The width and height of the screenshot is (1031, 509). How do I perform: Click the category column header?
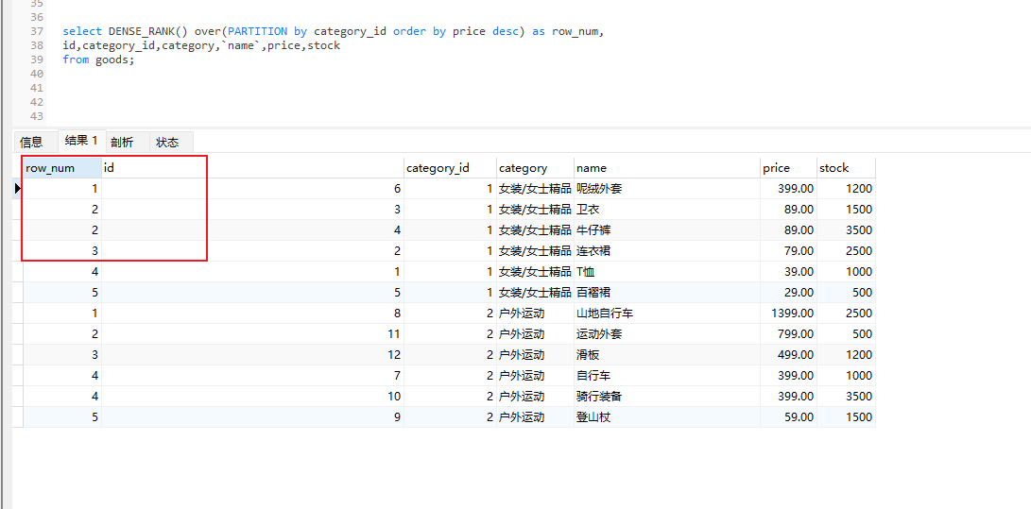pyautogui.click(x=535, y=168)
